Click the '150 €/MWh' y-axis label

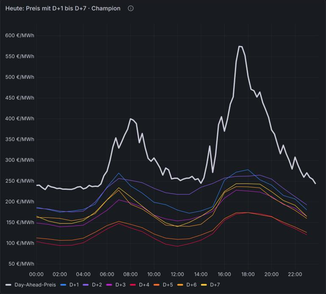pyautogui.click(x=20, y=222)
